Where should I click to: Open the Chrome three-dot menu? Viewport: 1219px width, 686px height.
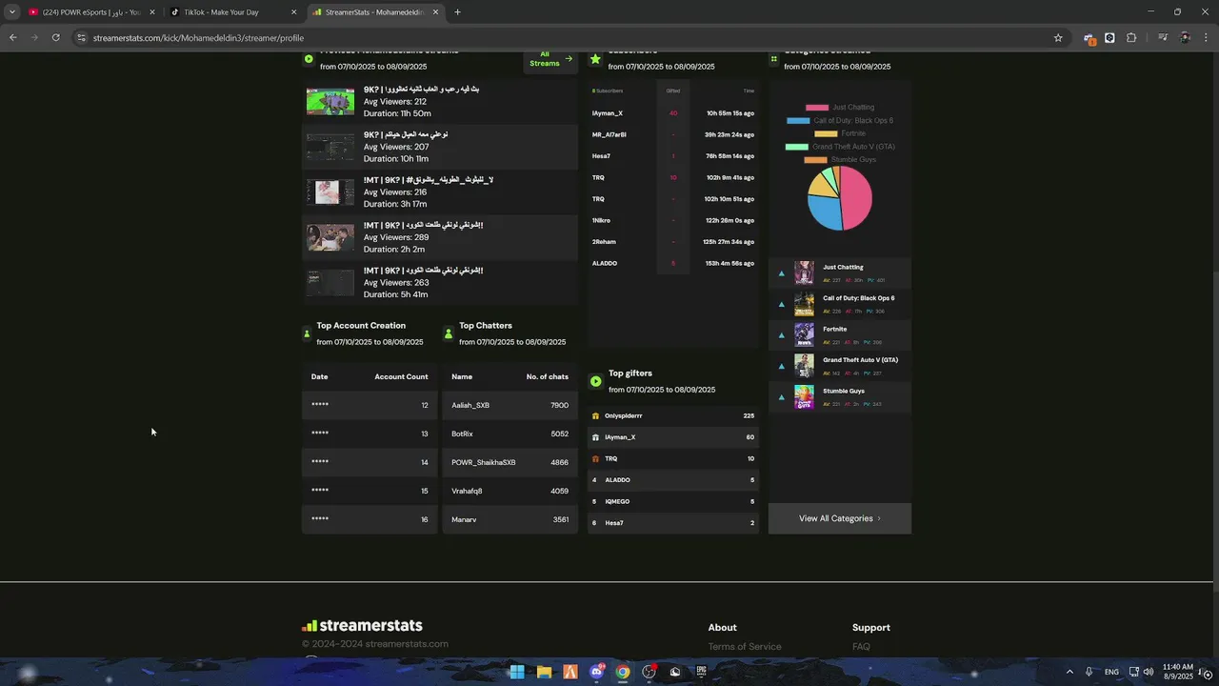[1207, 37]
